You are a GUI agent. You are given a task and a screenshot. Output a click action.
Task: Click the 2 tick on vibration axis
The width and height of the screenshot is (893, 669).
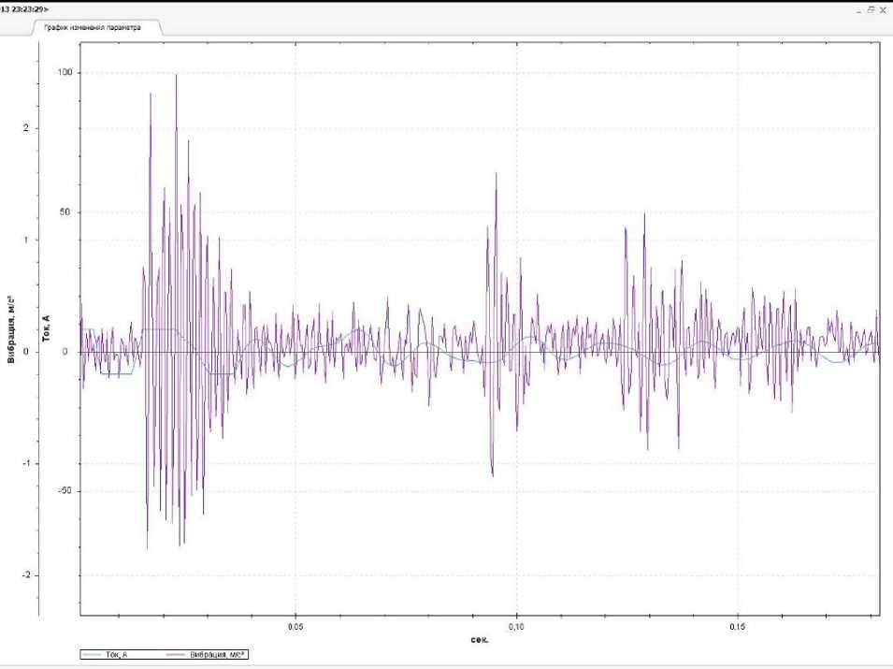click(25, 128)
